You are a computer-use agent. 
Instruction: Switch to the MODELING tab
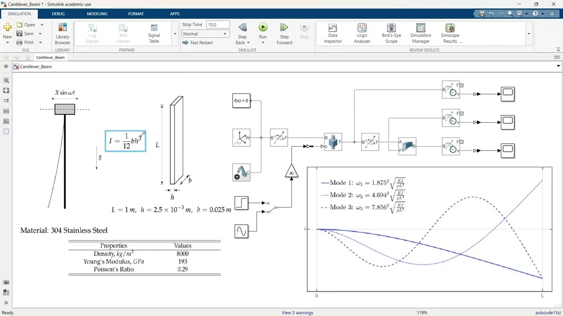(x=97, y=14)
